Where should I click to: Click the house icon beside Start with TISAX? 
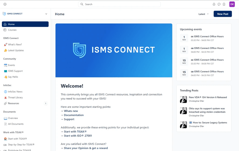(x=6, y=139)
